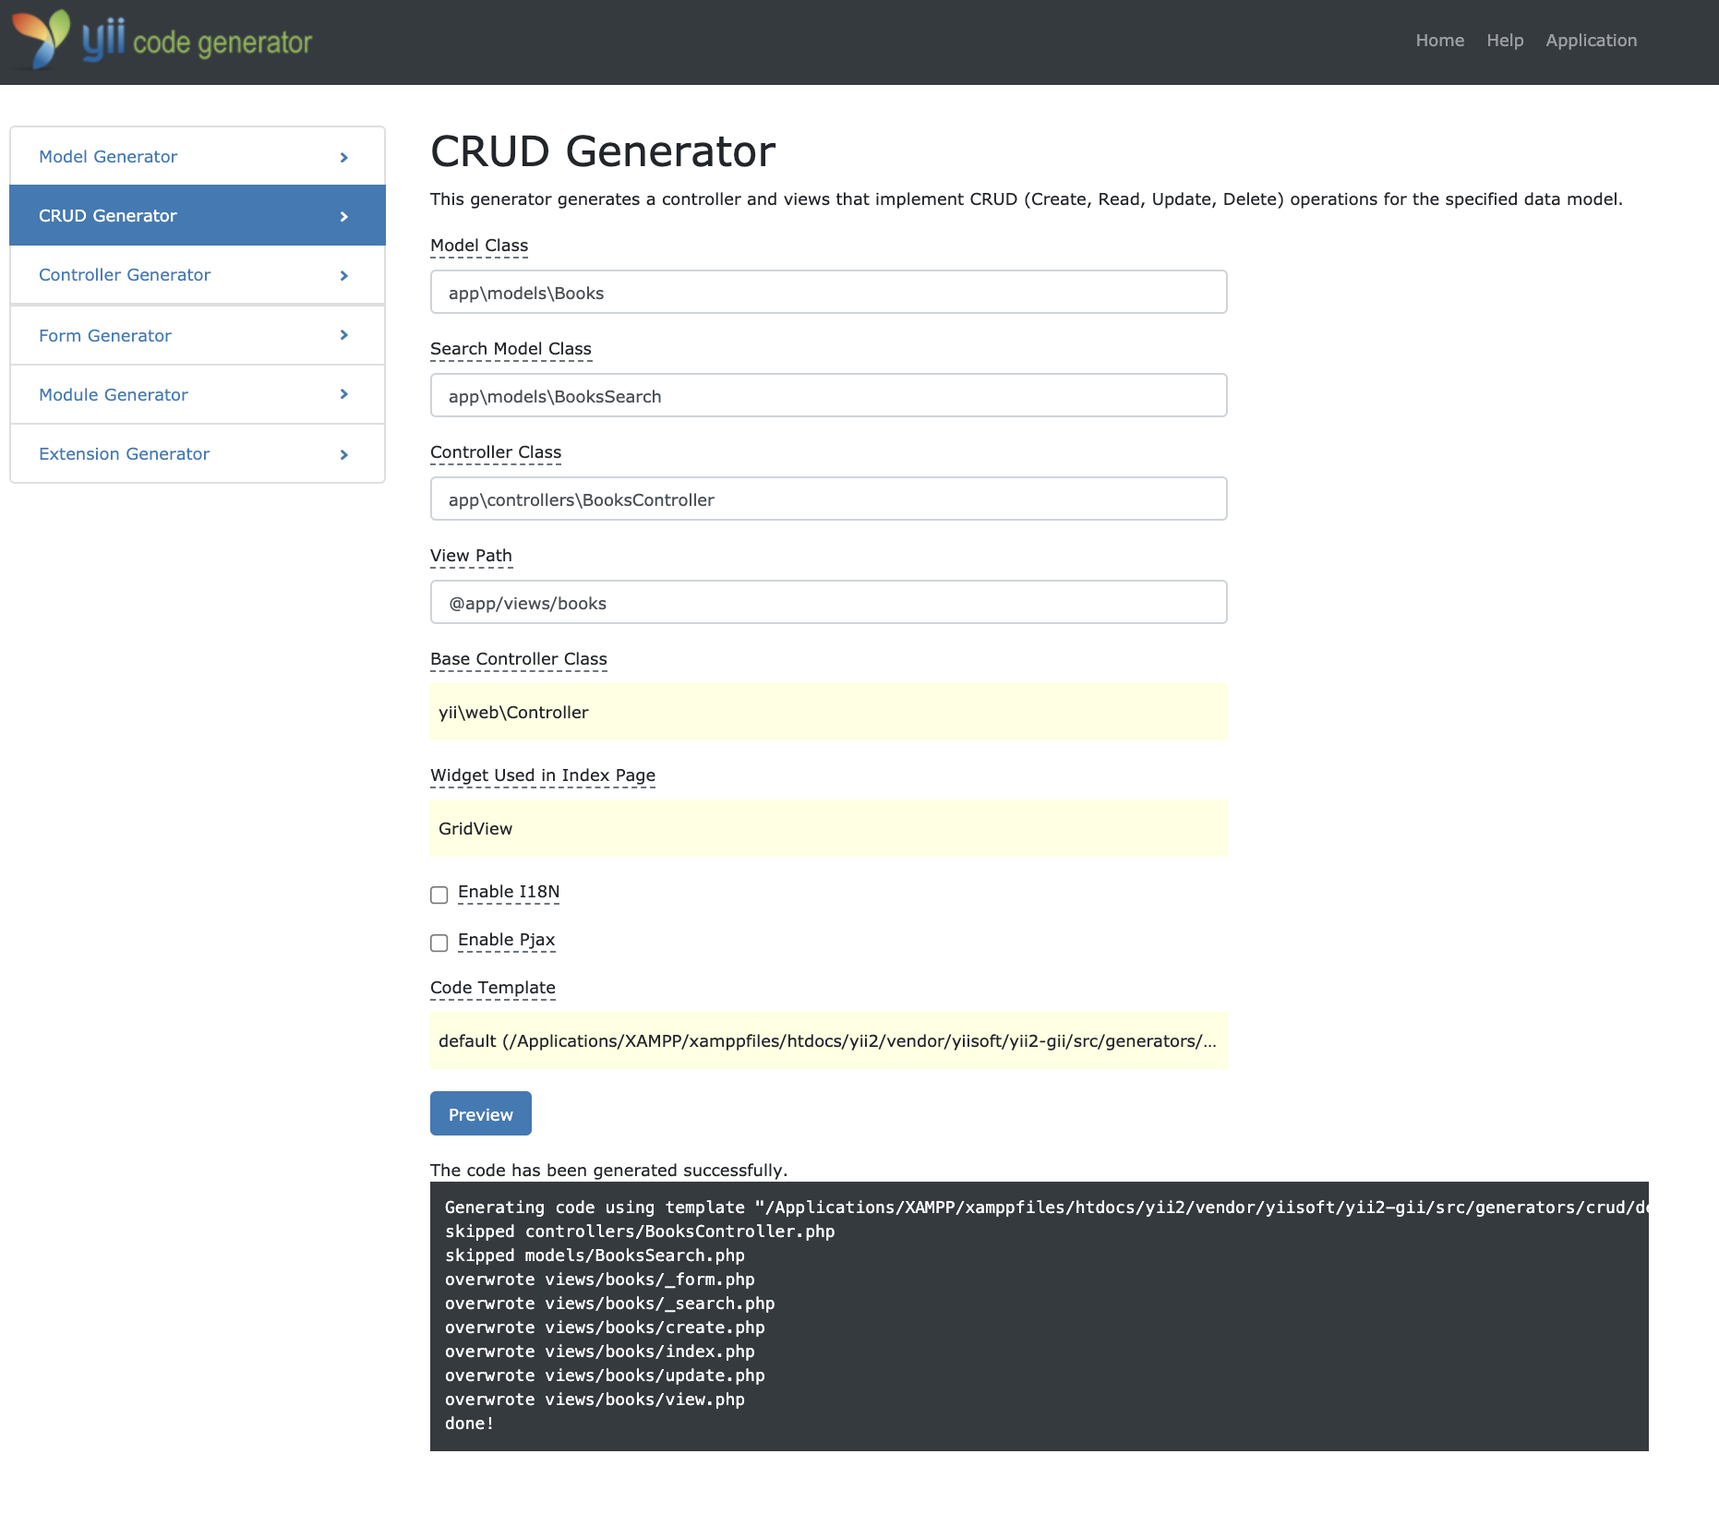The height and width of the screenshot is (1538, 1719).
Task: Click the blue Preview button
Action: click(x=481, y=1113)
